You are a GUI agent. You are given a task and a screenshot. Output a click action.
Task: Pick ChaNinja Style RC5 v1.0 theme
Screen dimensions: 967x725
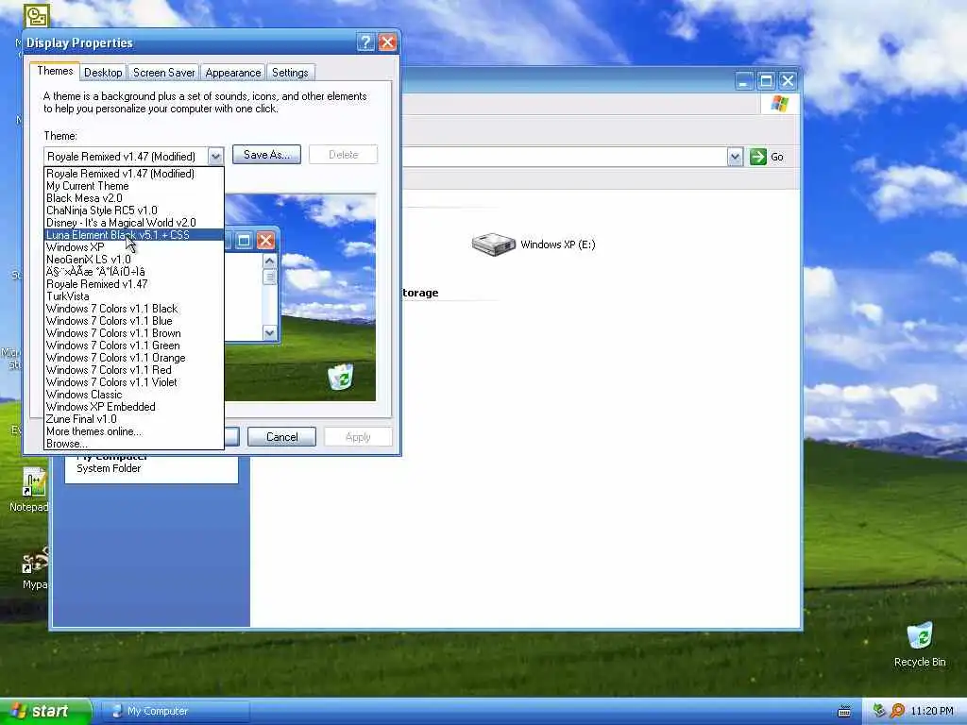click(134, 211)
